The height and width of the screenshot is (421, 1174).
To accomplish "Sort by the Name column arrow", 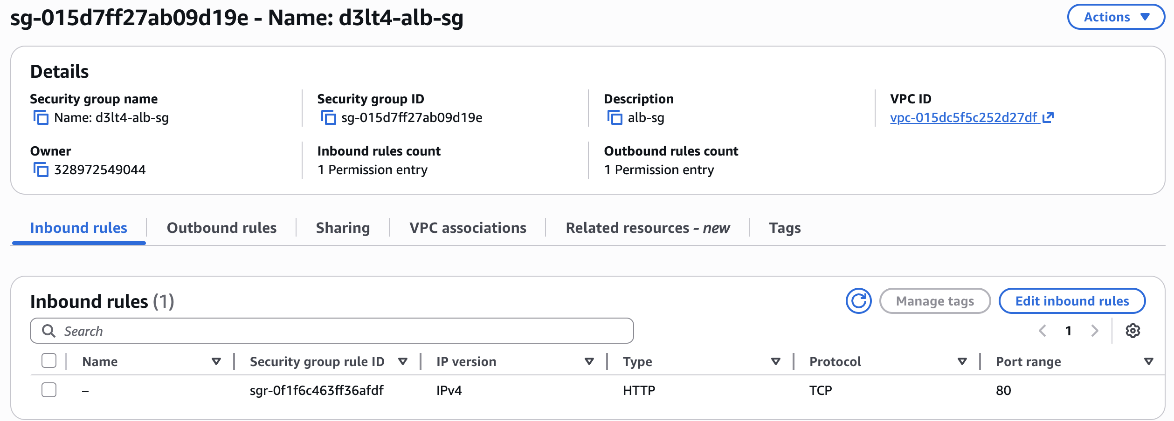I will pos(216,362).
